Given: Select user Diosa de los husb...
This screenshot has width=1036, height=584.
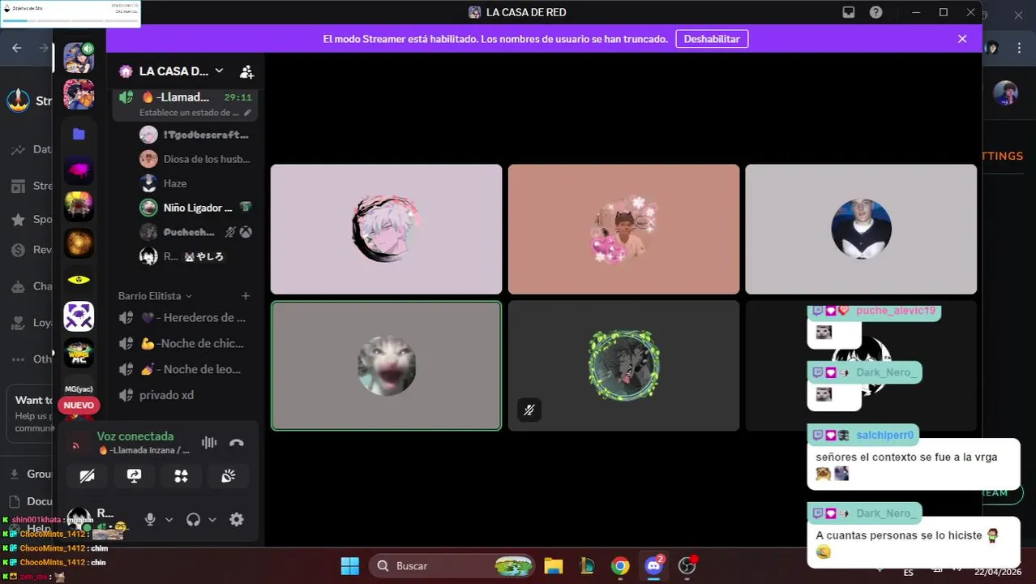Looking at the screenshot, I should tap(195, 159).
